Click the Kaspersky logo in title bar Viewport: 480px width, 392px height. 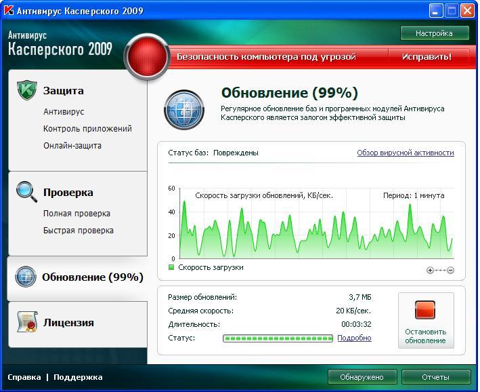9,10
